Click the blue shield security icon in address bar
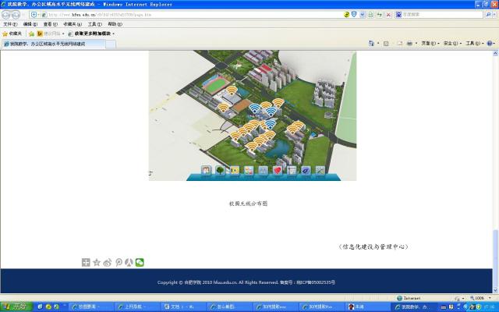The width and height of the screenshot is (499, 312). point(354,14)
